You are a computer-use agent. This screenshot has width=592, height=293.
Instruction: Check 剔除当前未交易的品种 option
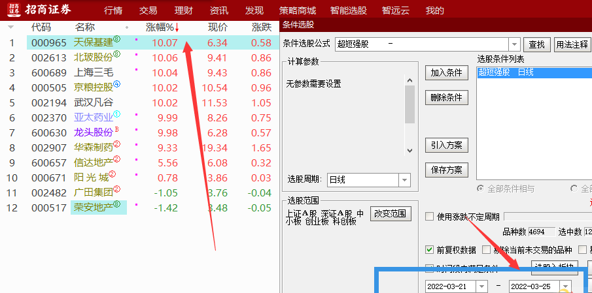pyautogui.click(x=486, y=250)
